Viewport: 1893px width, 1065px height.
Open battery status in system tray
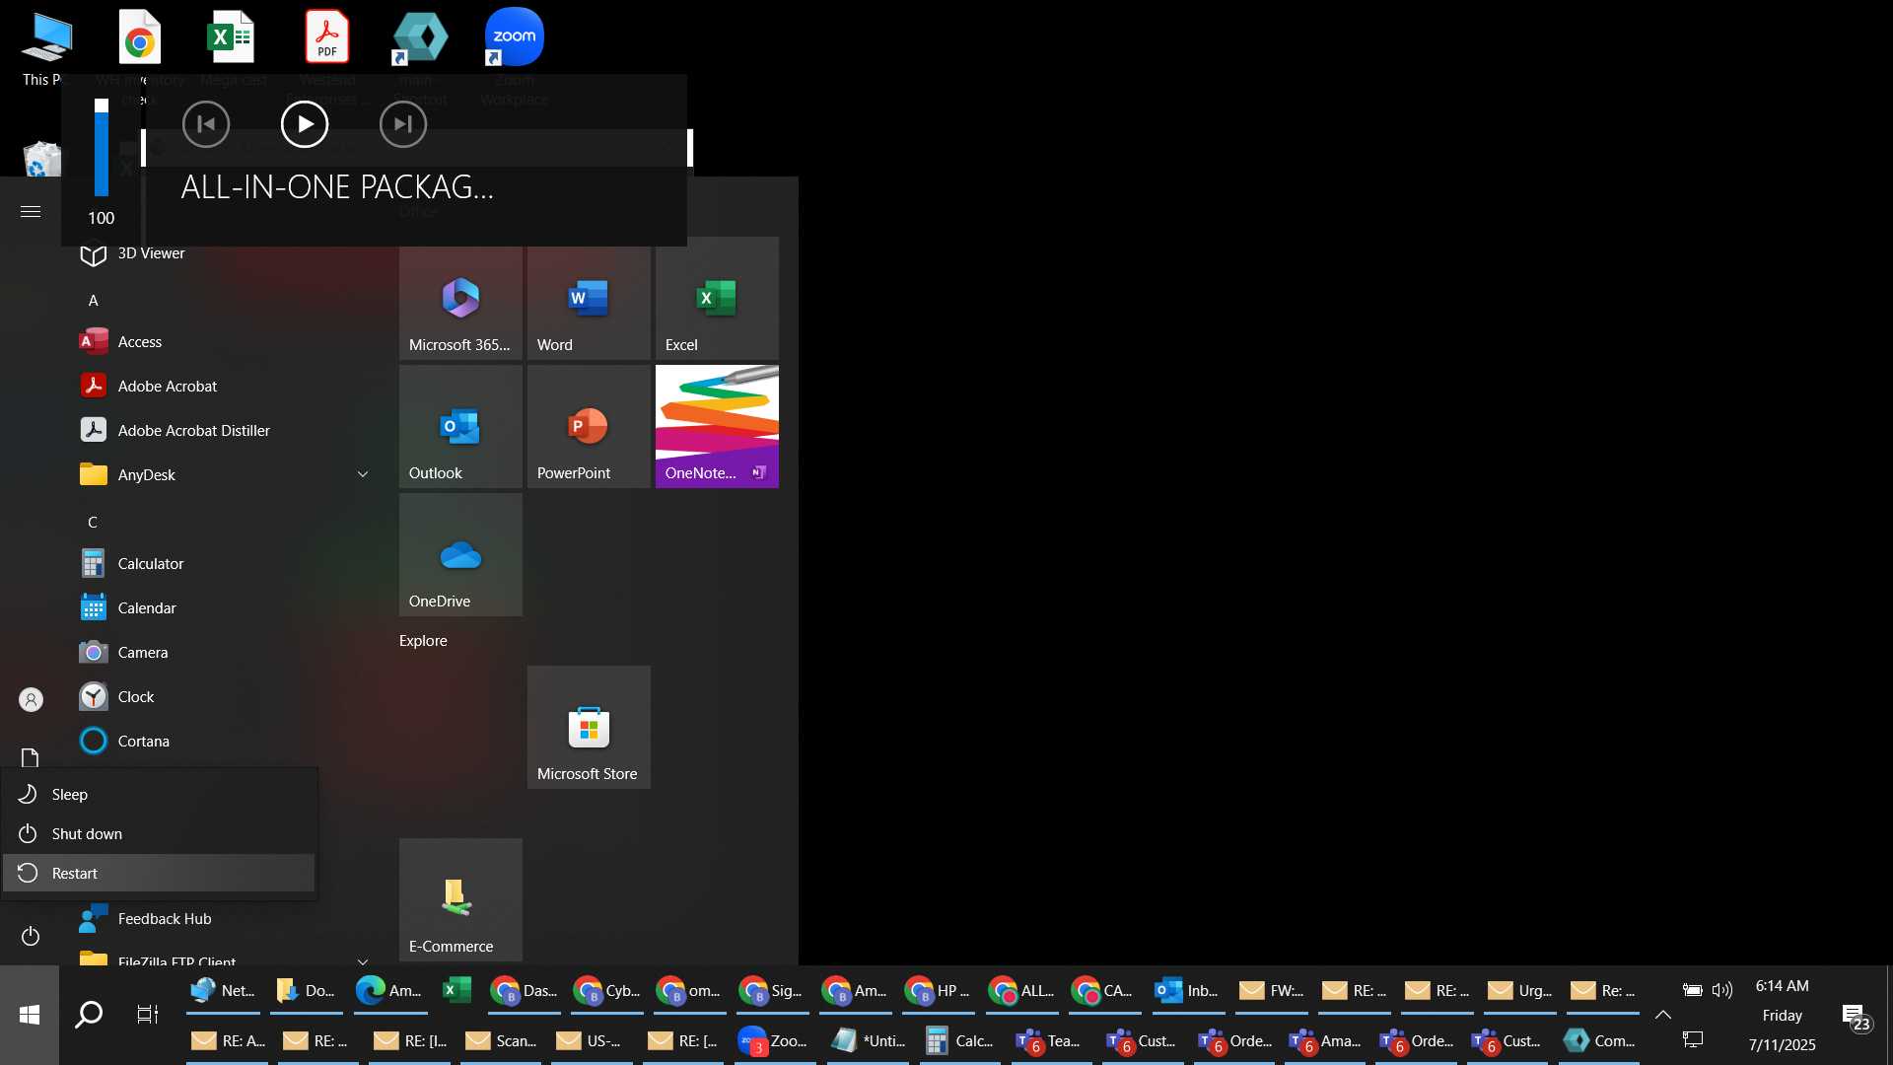pyautogui.click(x=1692, y=990)
